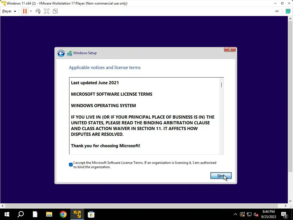Screen dimensions: 293x220
Task: Minimize the VMware Player window
Action: [x=276, y=3]
